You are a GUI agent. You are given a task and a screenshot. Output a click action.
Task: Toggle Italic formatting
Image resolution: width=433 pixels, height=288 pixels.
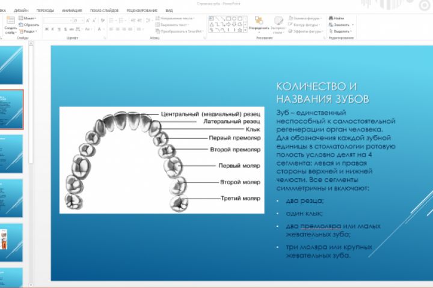point(53,29)
